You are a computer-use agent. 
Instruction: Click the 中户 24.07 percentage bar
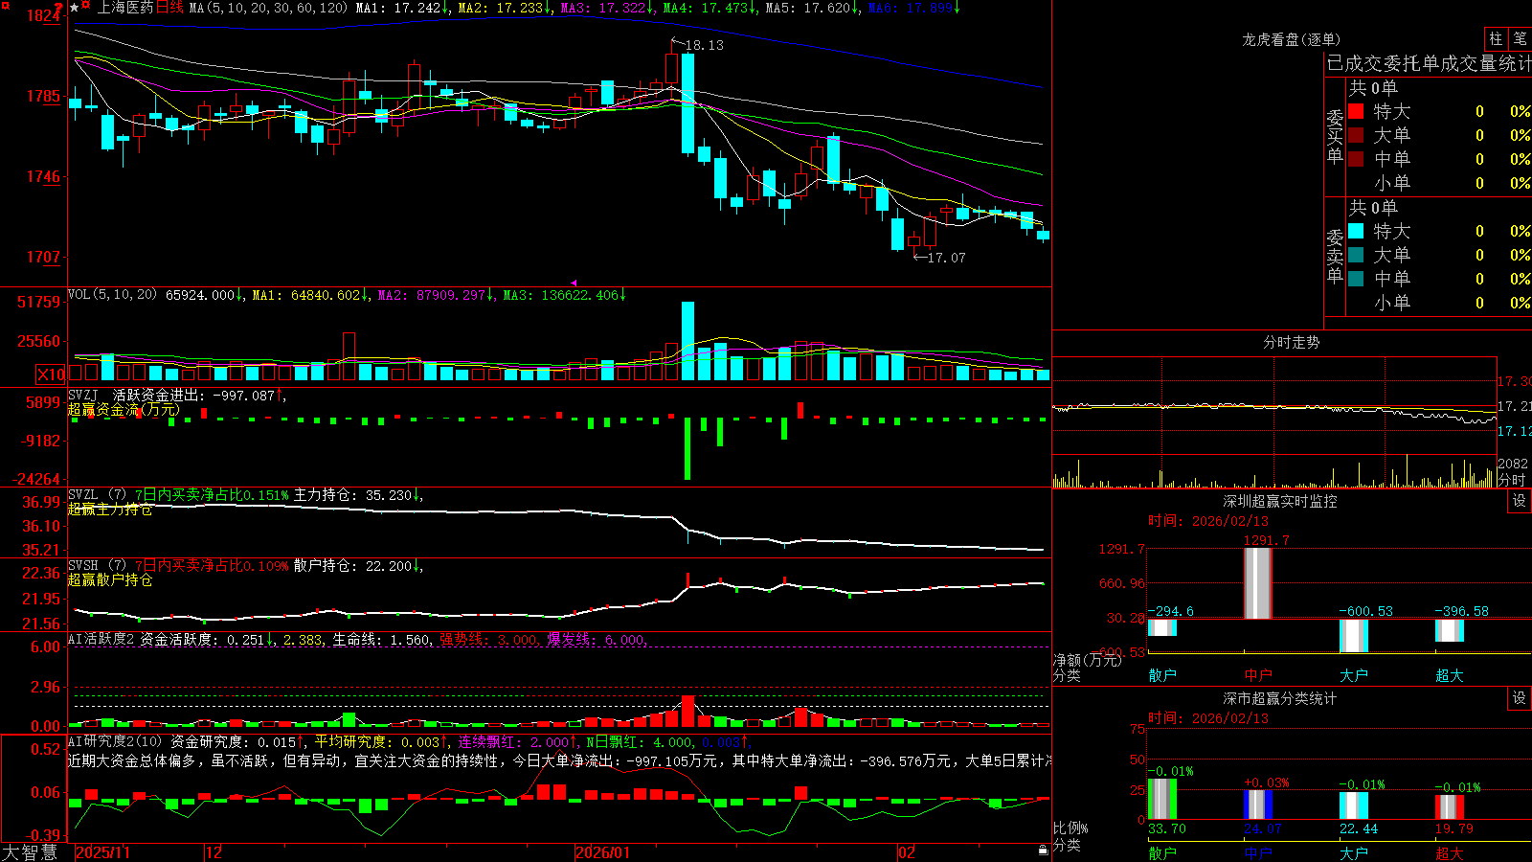coord(1257,805)
